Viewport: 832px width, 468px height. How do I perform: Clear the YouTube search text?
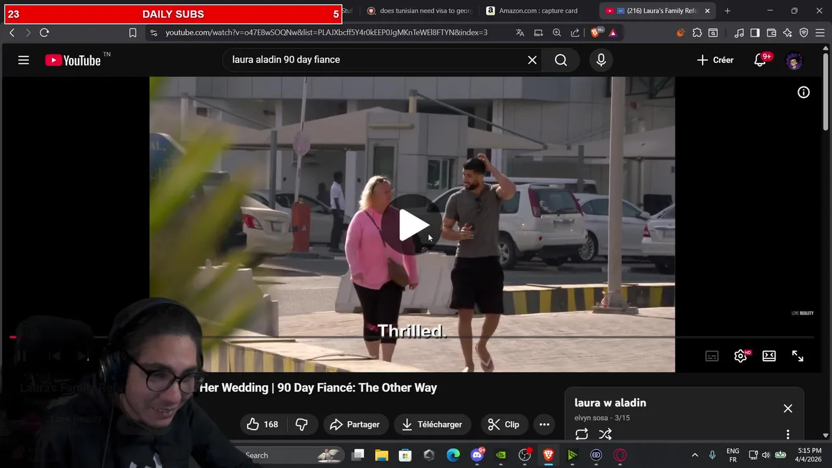click(x=532, y=60)
